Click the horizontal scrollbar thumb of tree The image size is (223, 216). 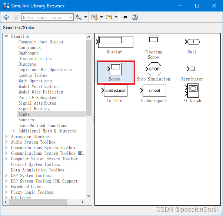click(38, 202)
